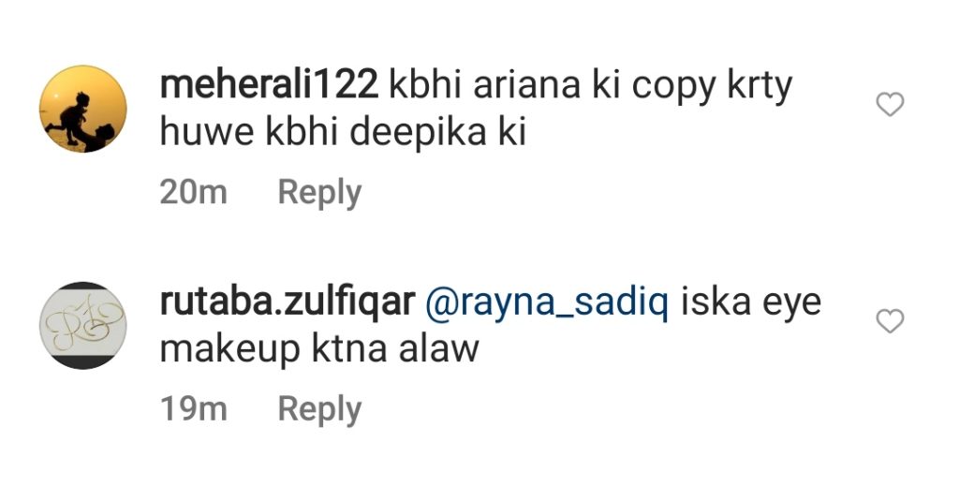Click the 19m timestamp
959x486 pixels.
point(193,409)
